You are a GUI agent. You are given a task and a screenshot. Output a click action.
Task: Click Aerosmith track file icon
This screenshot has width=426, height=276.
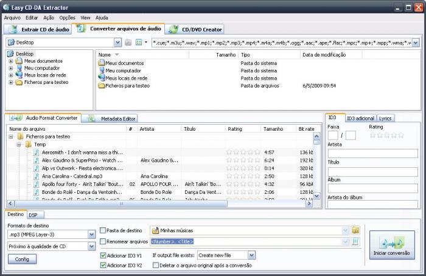click(x=36, y=152)
